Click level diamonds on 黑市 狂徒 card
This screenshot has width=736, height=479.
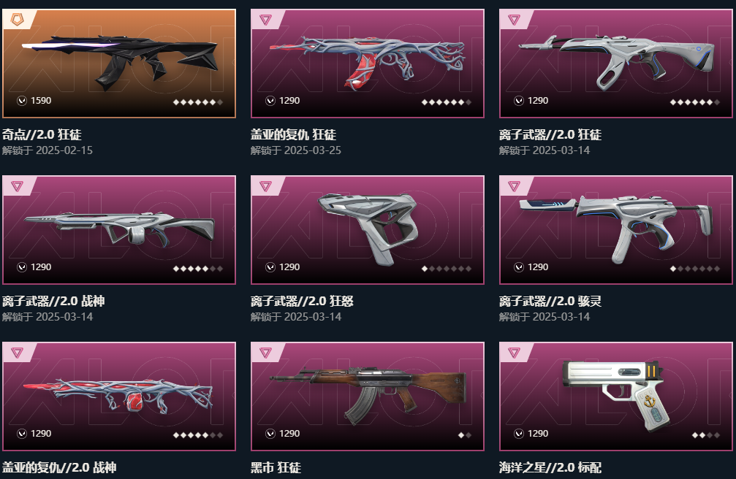(464, 435)
